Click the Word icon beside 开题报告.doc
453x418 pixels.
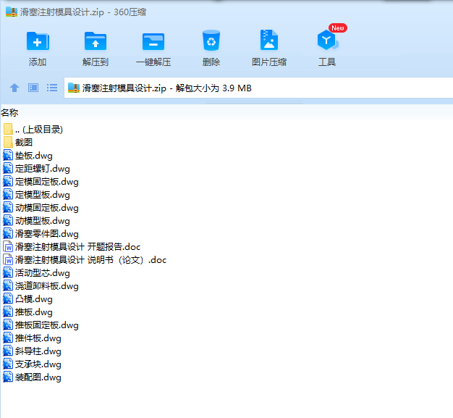pyautogui.click(x=8, y=247)
